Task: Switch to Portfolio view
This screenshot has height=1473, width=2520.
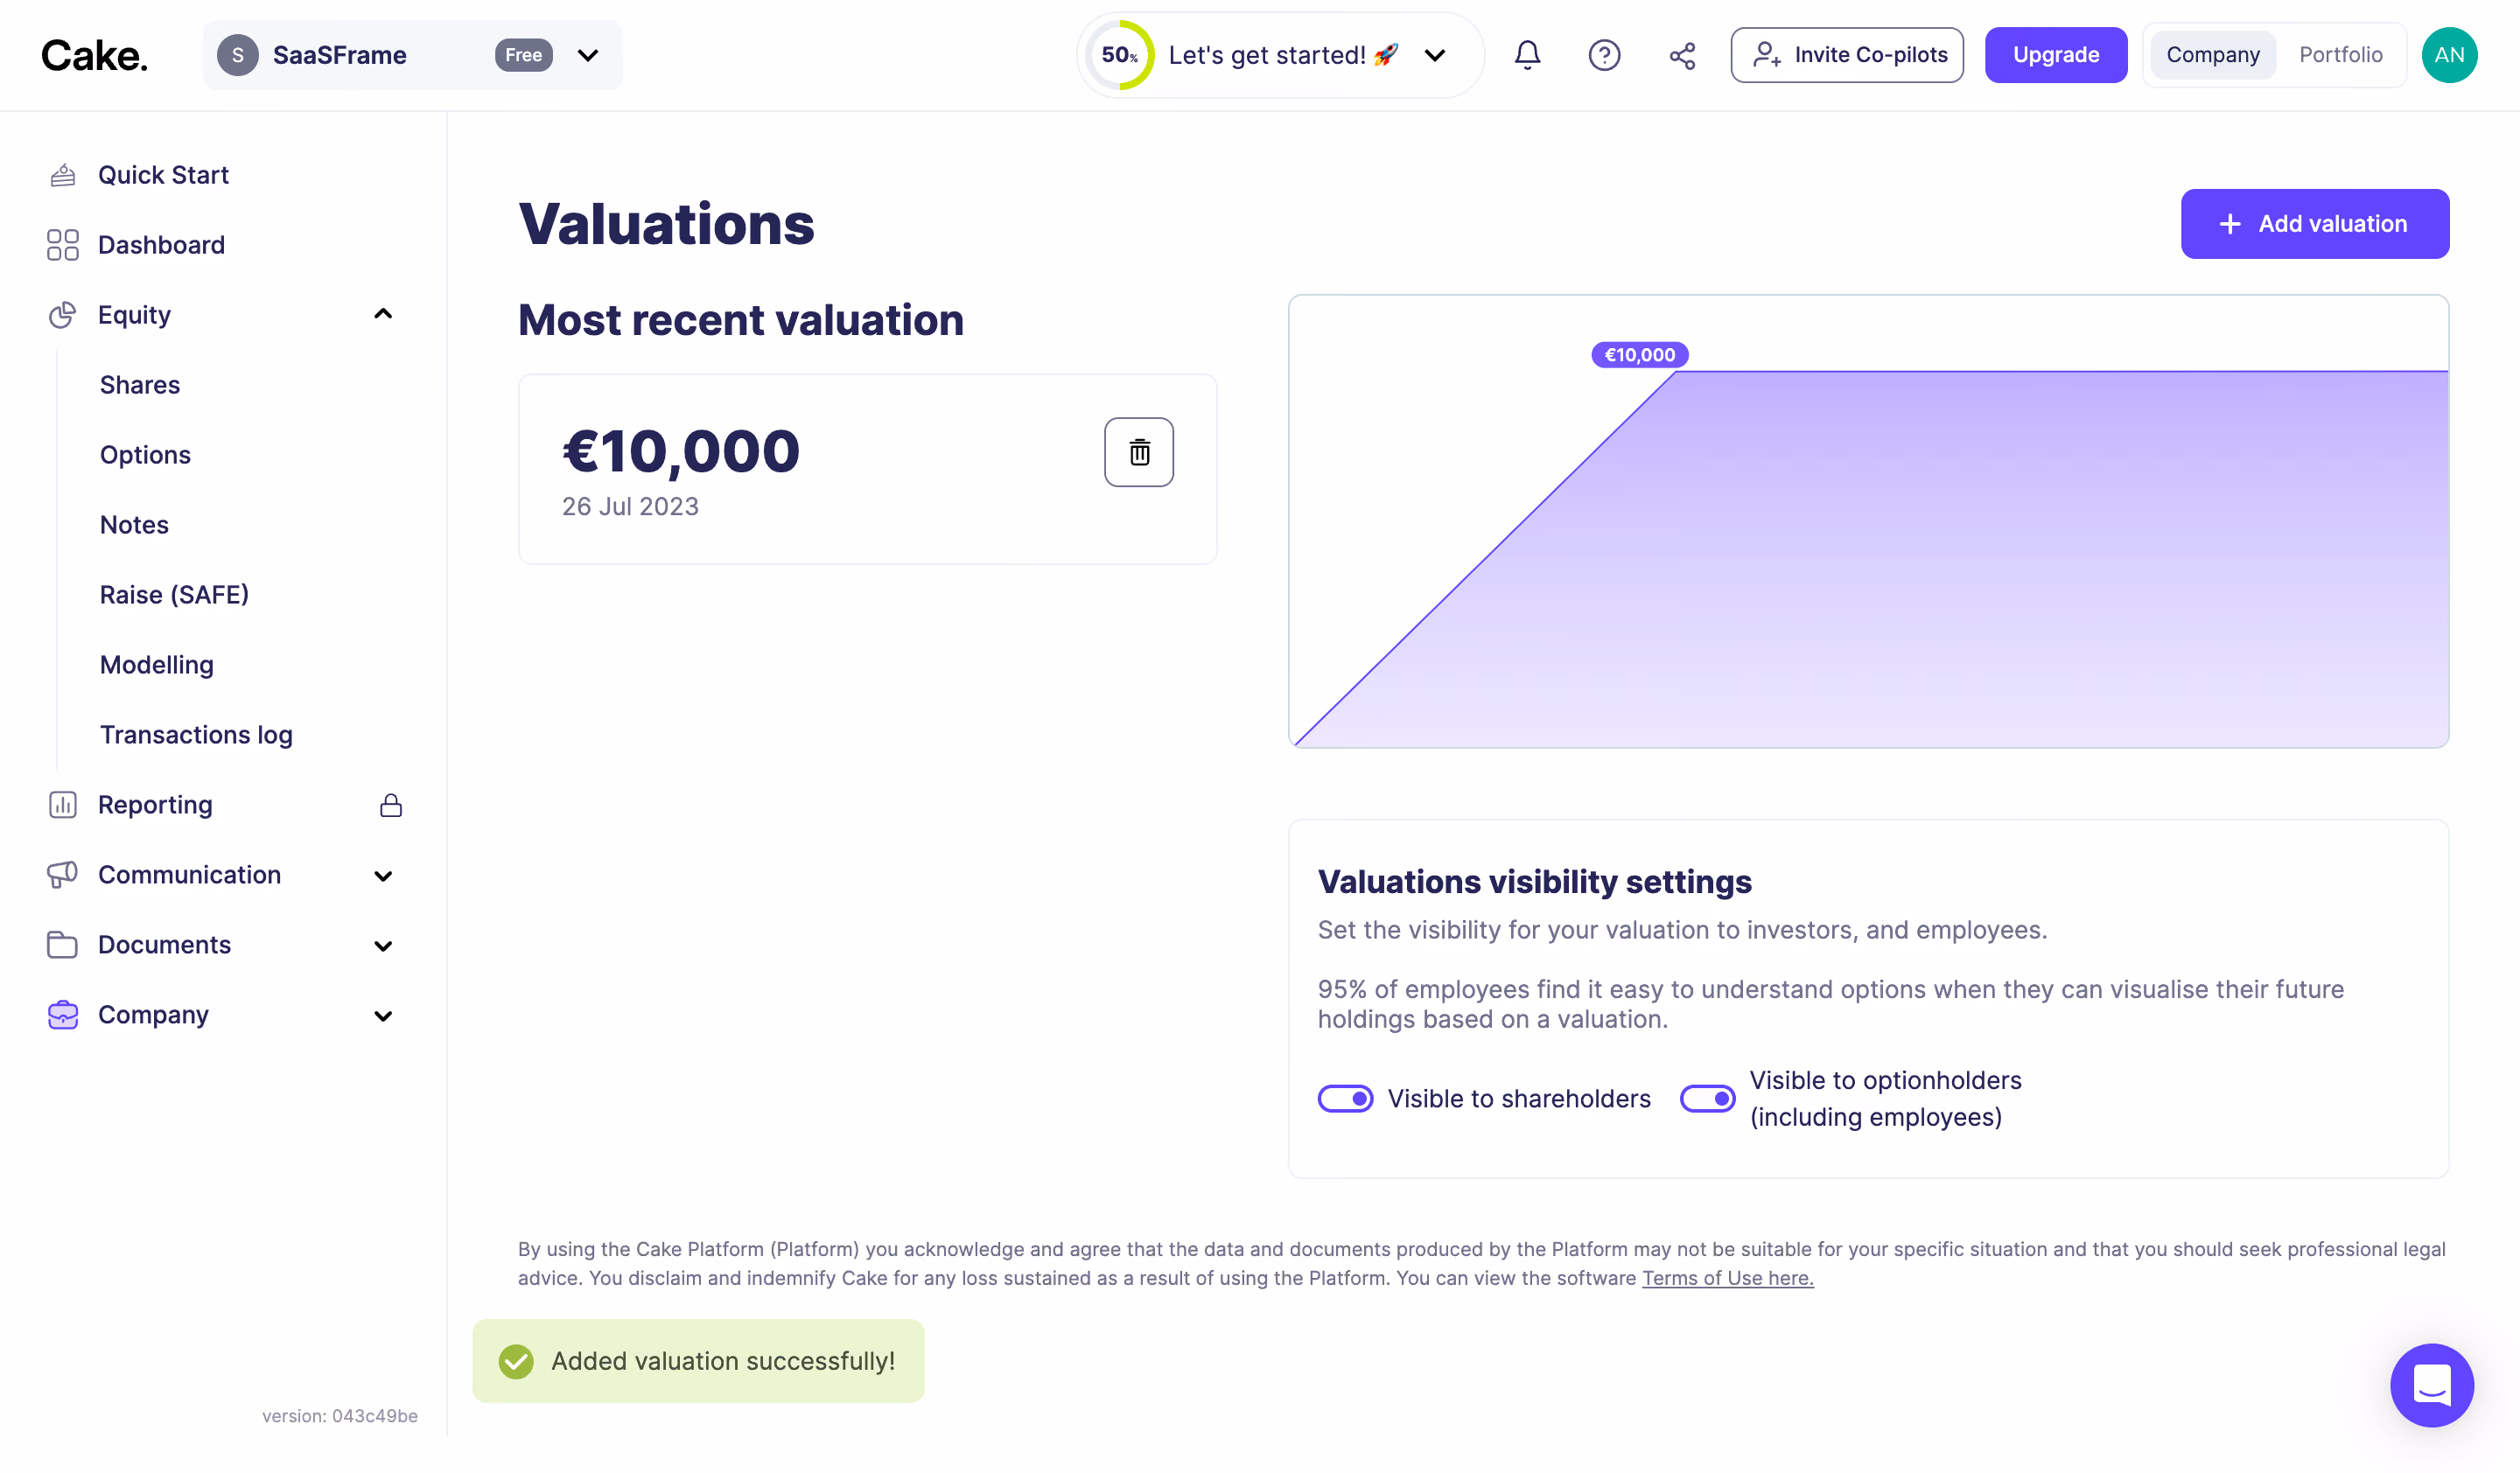Action: [x=2340, y=55]
